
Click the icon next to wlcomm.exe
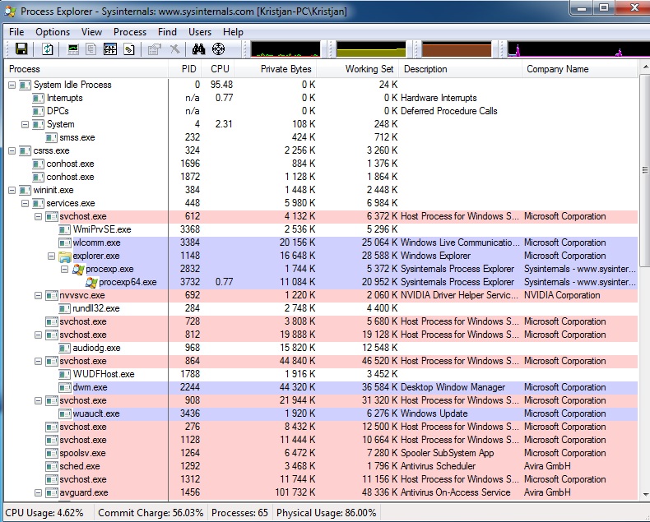point(65,243)
